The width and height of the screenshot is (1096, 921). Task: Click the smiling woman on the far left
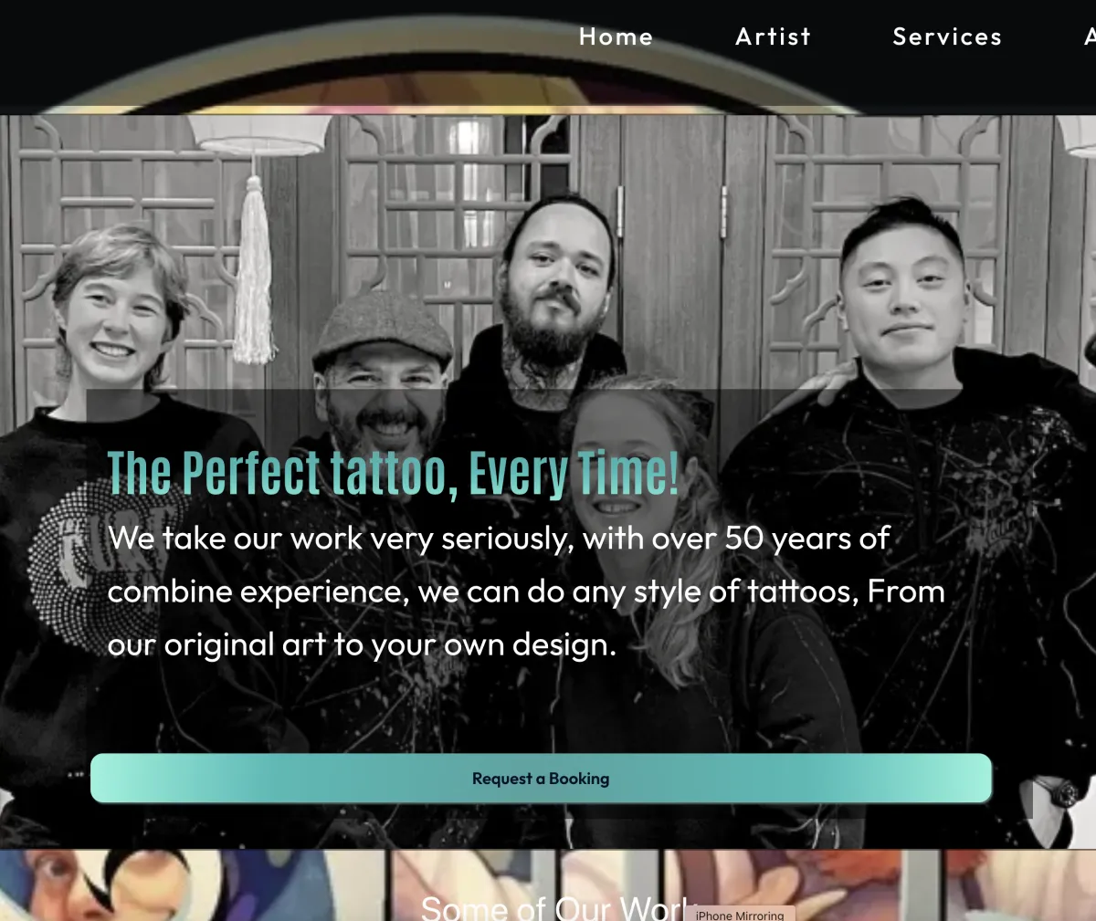tap(114, 310)
